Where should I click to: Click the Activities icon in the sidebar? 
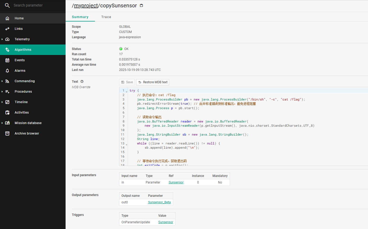tap(7, 113)
